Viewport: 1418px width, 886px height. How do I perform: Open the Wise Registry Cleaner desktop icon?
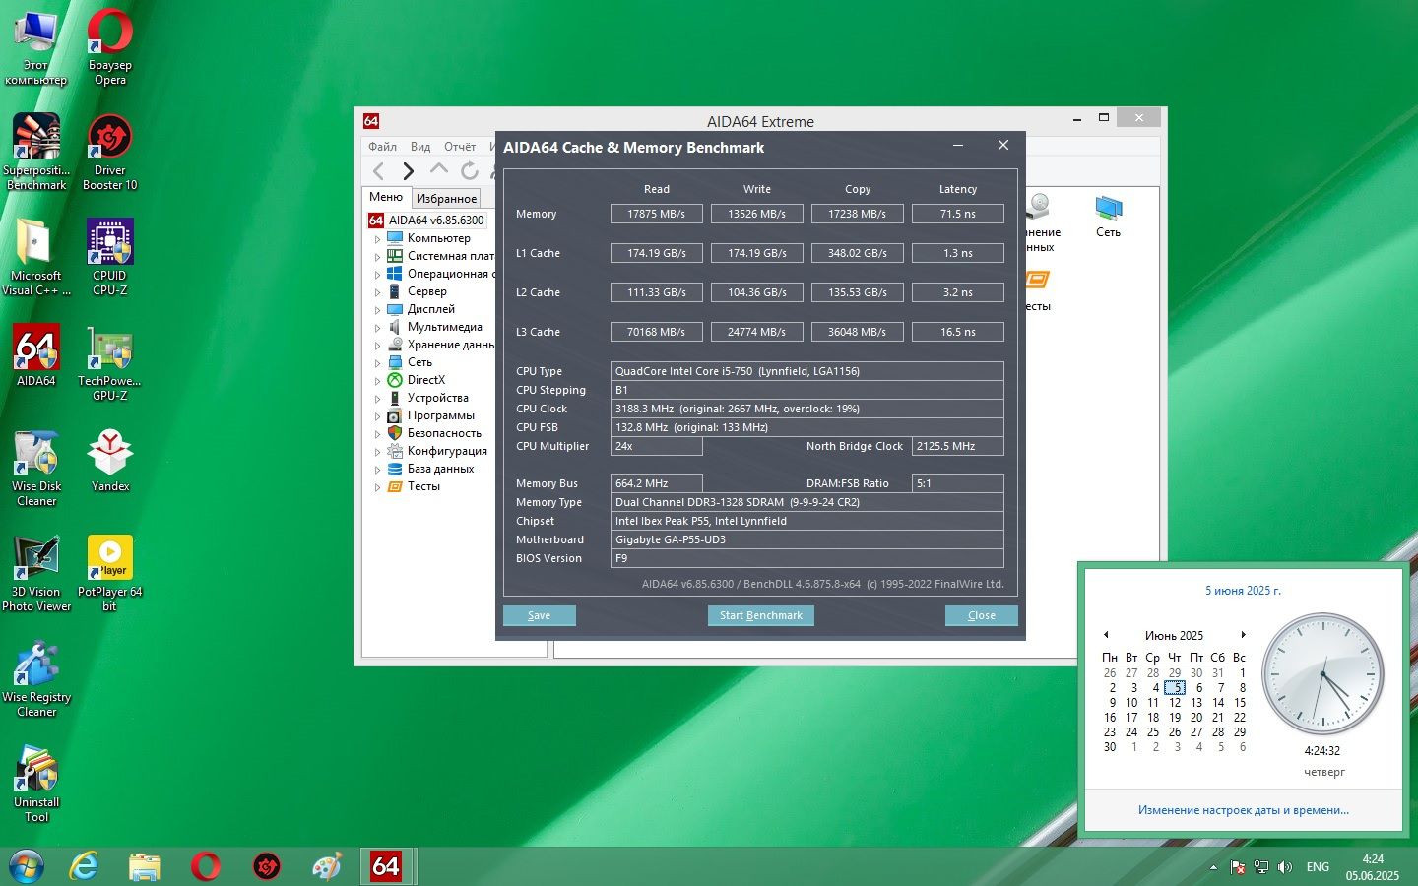tap(36, 679)
